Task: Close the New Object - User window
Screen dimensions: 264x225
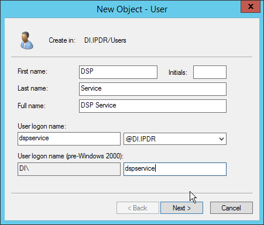Action: pos(251,6)
